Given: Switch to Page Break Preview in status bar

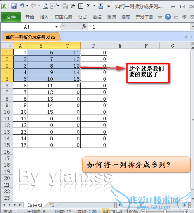Looking at the screenshot, I should tap(119, 211).
